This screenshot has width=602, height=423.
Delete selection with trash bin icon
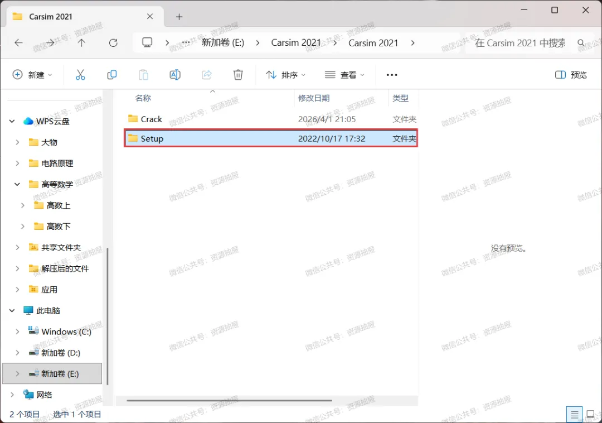pos(238,75)
